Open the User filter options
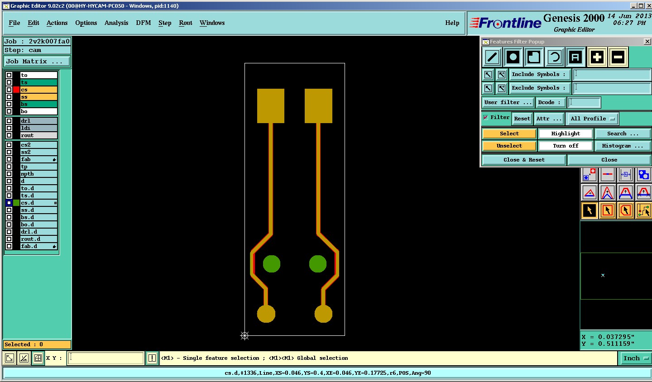Viewport: 652px width, 382px height. (x=508, y=102)
